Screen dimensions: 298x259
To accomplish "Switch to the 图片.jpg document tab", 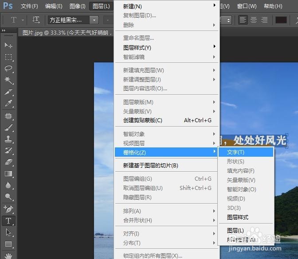I will (67, 33).
